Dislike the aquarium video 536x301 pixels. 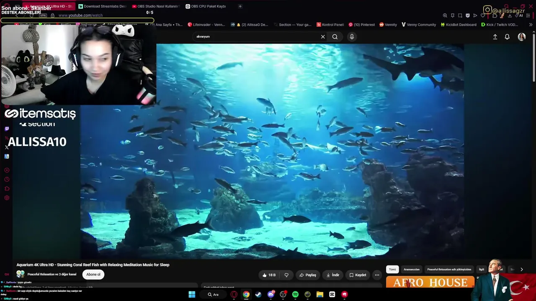pos(286,275)
